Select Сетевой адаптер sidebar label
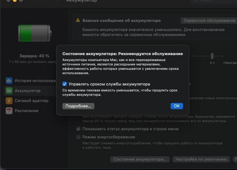The width and height of the screenshot is (237, 170). [x=32, y=101]
